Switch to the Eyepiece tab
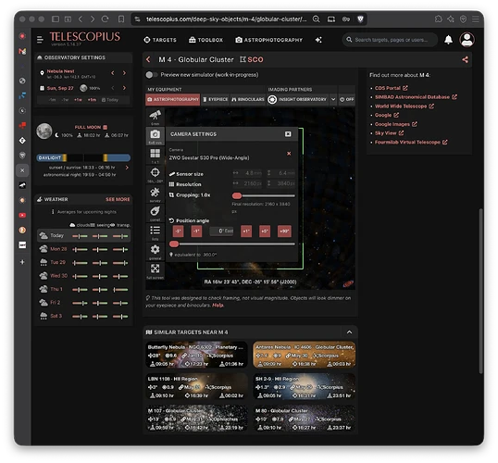 tap(216, 99)
